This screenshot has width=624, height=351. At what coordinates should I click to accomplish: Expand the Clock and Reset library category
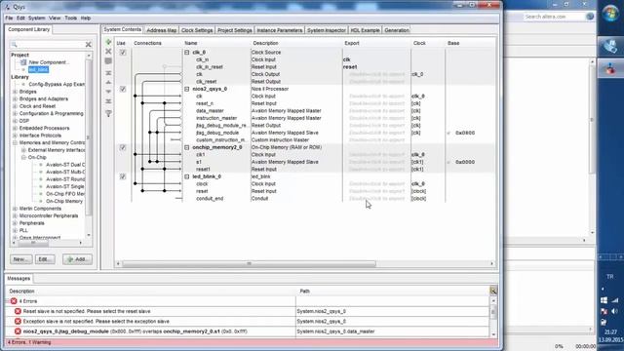tap(16, 106)
